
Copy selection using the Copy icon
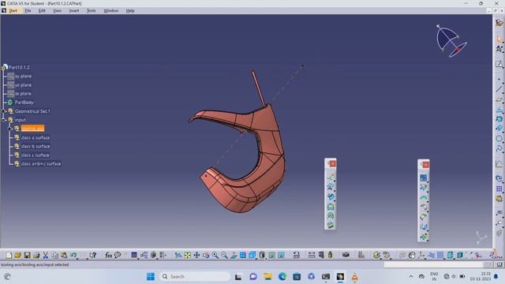pyautogui.click(x=54, y=256)
